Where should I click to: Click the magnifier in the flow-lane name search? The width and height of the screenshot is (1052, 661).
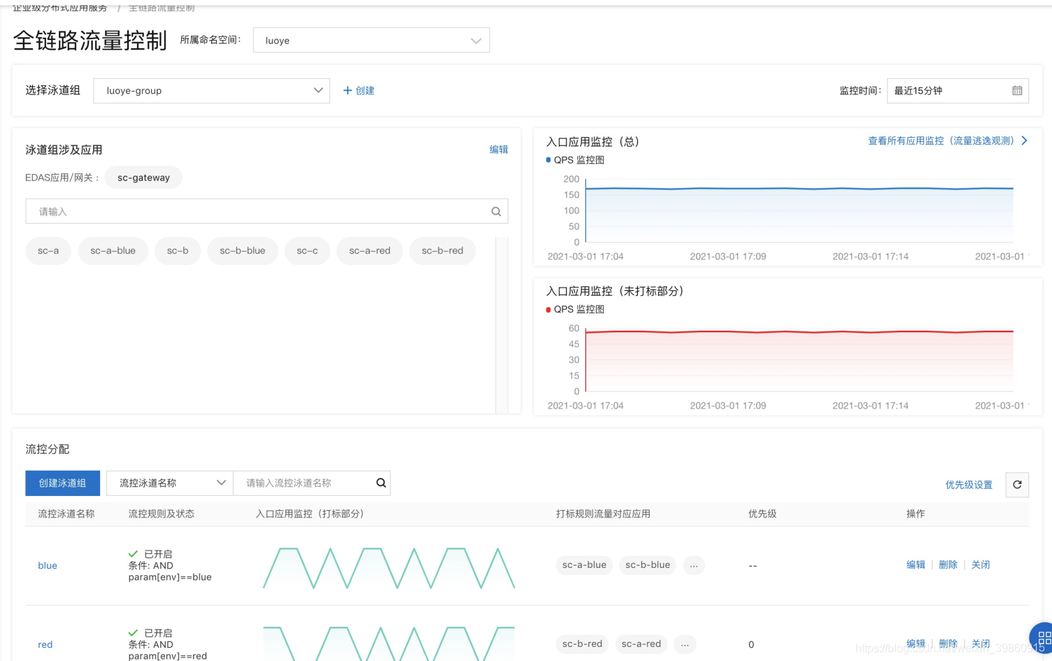(381, 483)
